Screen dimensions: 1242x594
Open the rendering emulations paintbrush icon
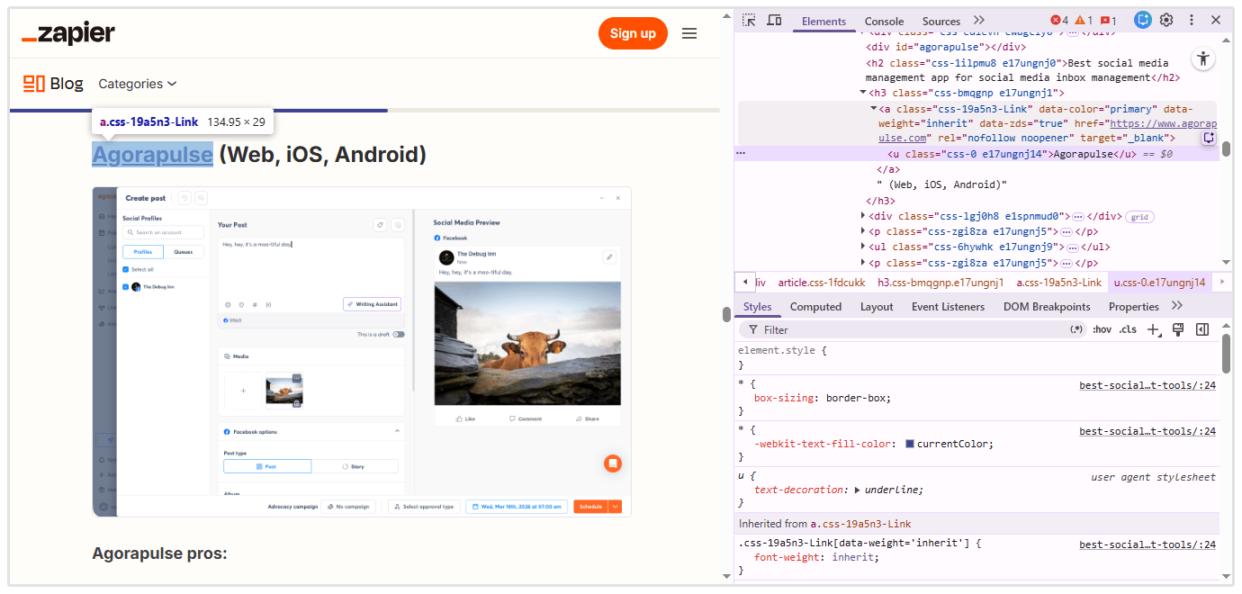click(x=1177, y=330)
